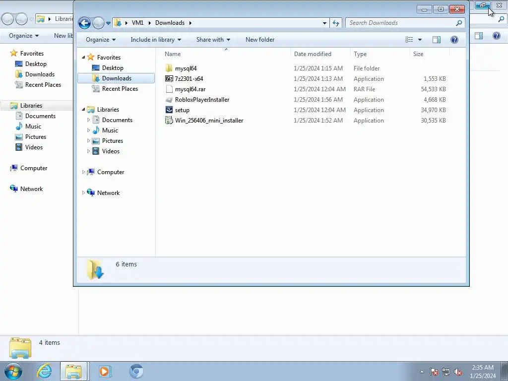The height and width of the screenshot is (381, 508).
Task: Expand Documents in front window tree
Action: (x=88, y=120)
